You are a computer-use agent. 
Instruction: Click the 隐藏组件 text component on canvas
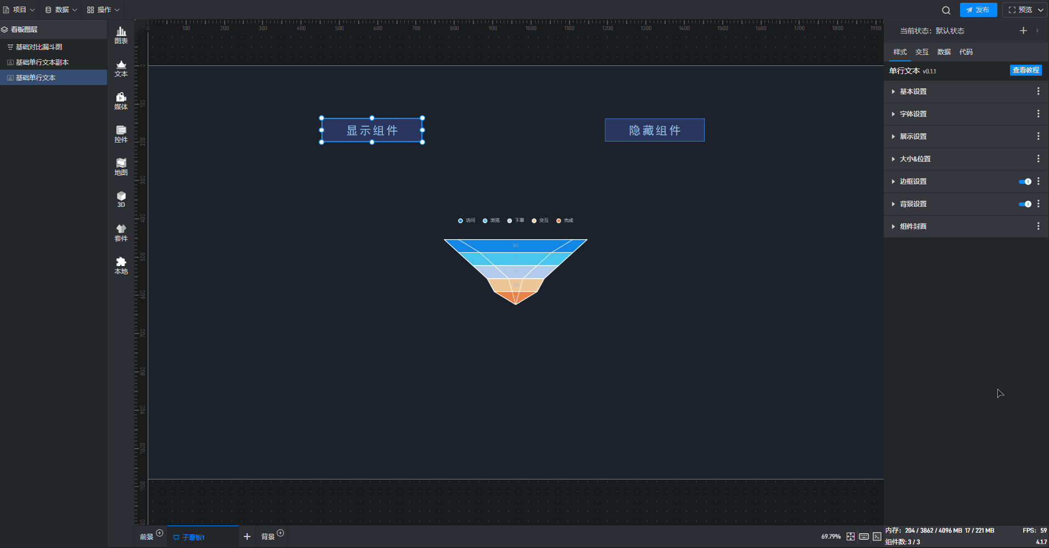(654, 131)
